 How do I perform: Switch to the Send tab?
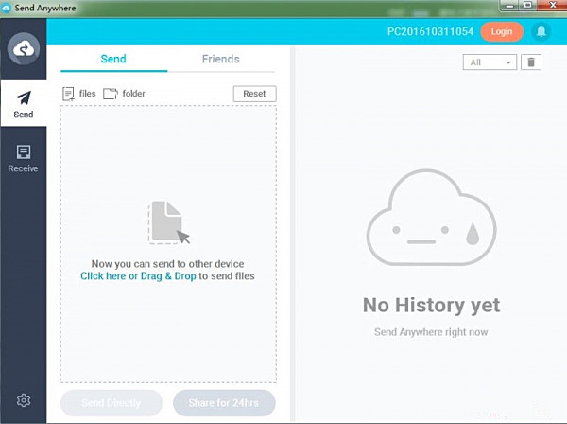tap(113, 59)
